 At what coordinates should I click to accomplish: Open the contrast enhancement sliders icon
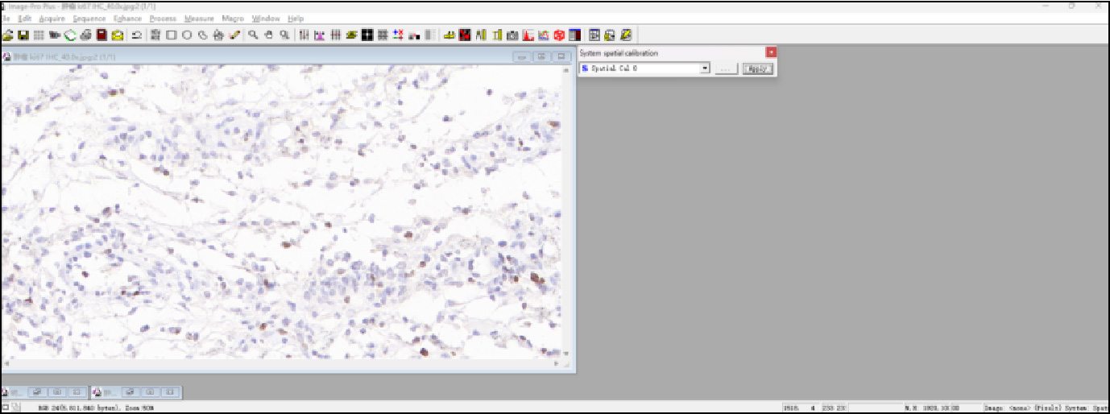tap(304, 35)
